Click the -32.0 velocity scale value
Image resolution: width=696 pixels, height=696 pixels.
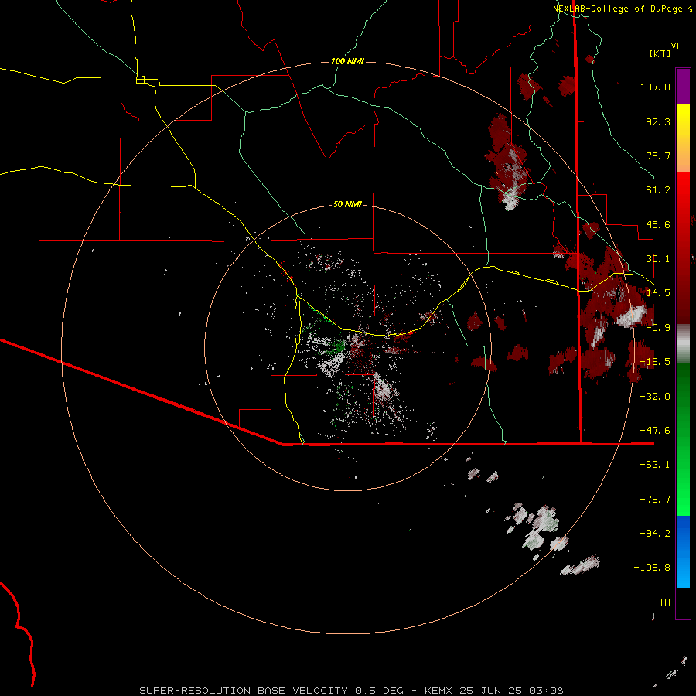pos(655,397)
